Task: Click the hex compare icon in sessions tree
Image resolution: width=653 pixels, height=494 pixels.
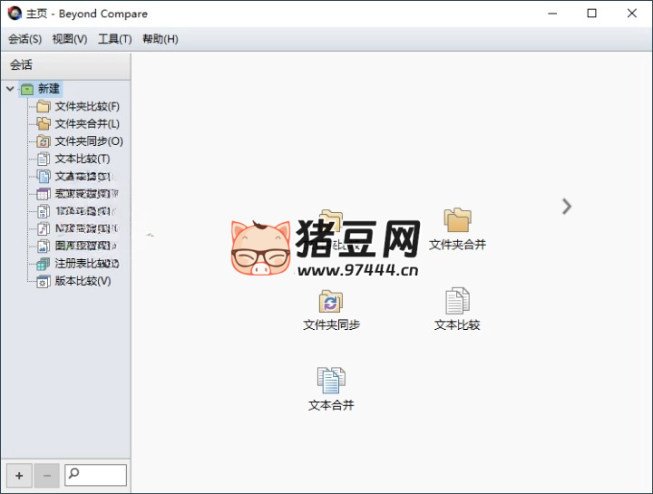Action: click(44, 211)
